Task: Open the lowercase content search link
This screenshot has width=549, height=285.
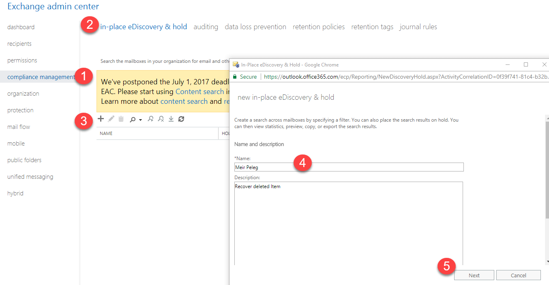Action: pyautogui.click(x=184, y=101)
